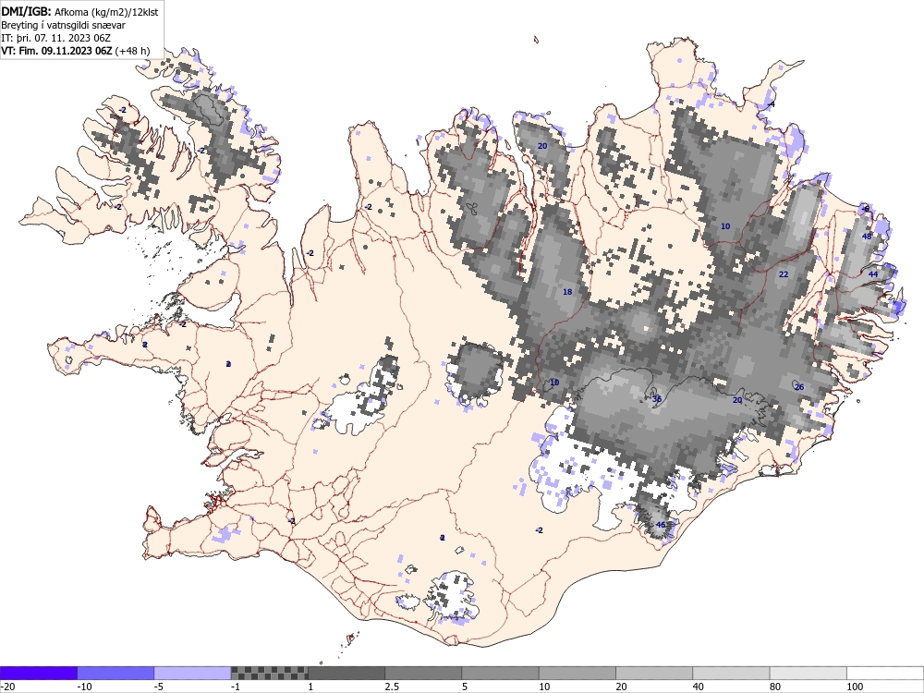
Task: Click the map value "46" on the southern glacier tip
Action: click(x=660, y=525)
